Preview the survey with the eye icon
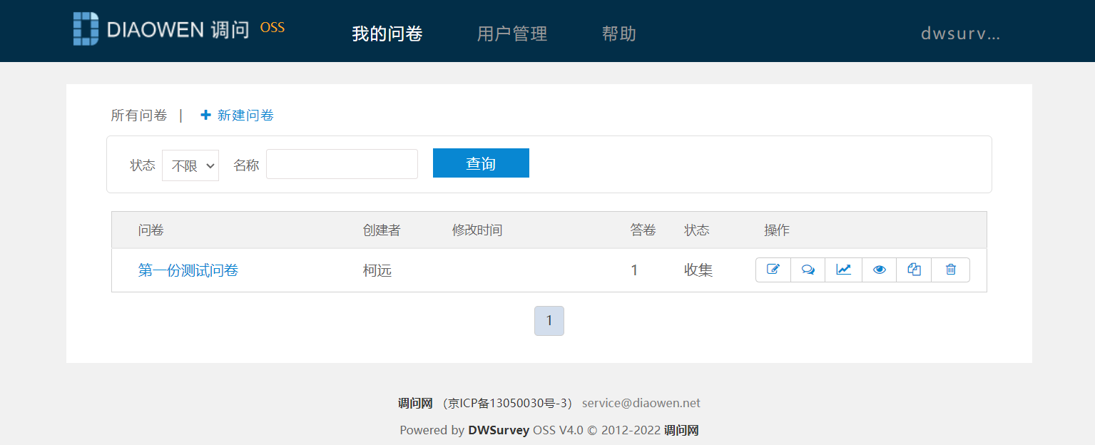The height and width of the screenshot is (445, 1095). (880, 270)
